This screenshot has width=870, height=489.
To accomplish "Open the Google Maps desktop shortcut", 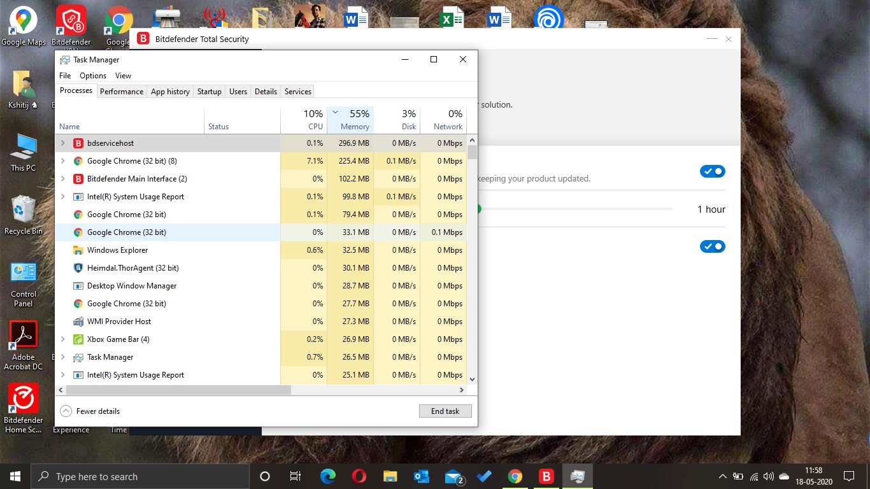I will 24,25.
